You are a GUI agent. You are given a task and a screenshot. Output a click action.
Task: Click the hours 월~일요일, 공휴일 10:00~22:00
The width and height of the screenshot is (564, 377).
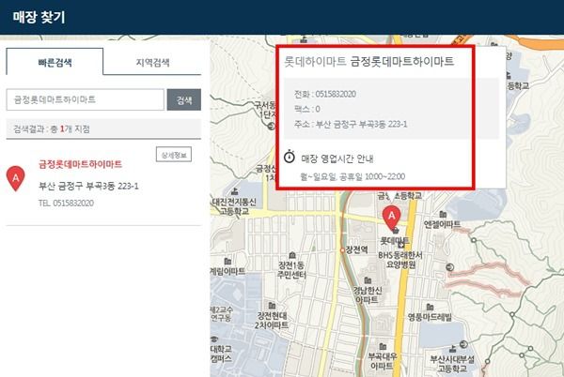352,176
